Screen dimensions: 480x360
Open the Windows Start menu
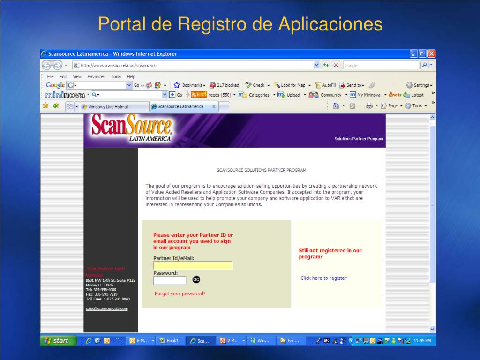[58, 340]
